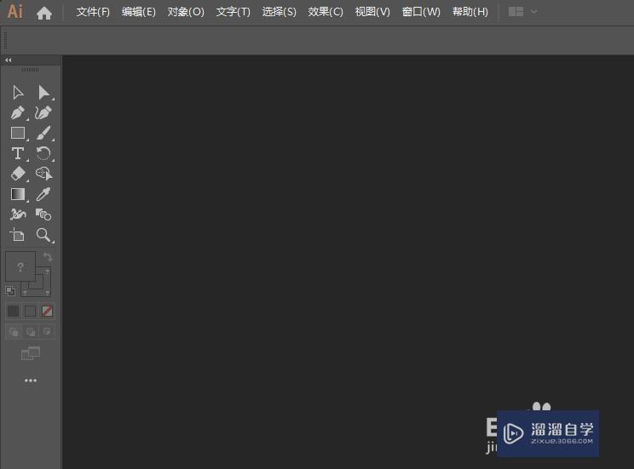Select the Paintbrush tool
Screen dimensions: 634x469
point(43,133)
